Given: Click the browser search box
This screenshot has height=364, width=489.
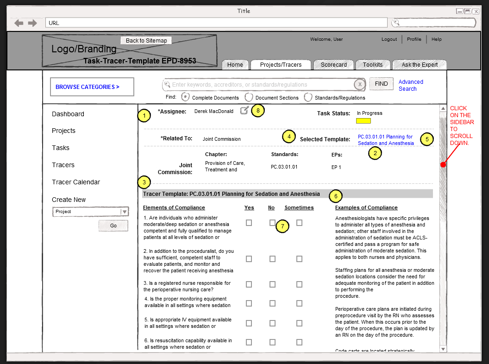Looking at the screenshot, I should (x=434, y=22).
